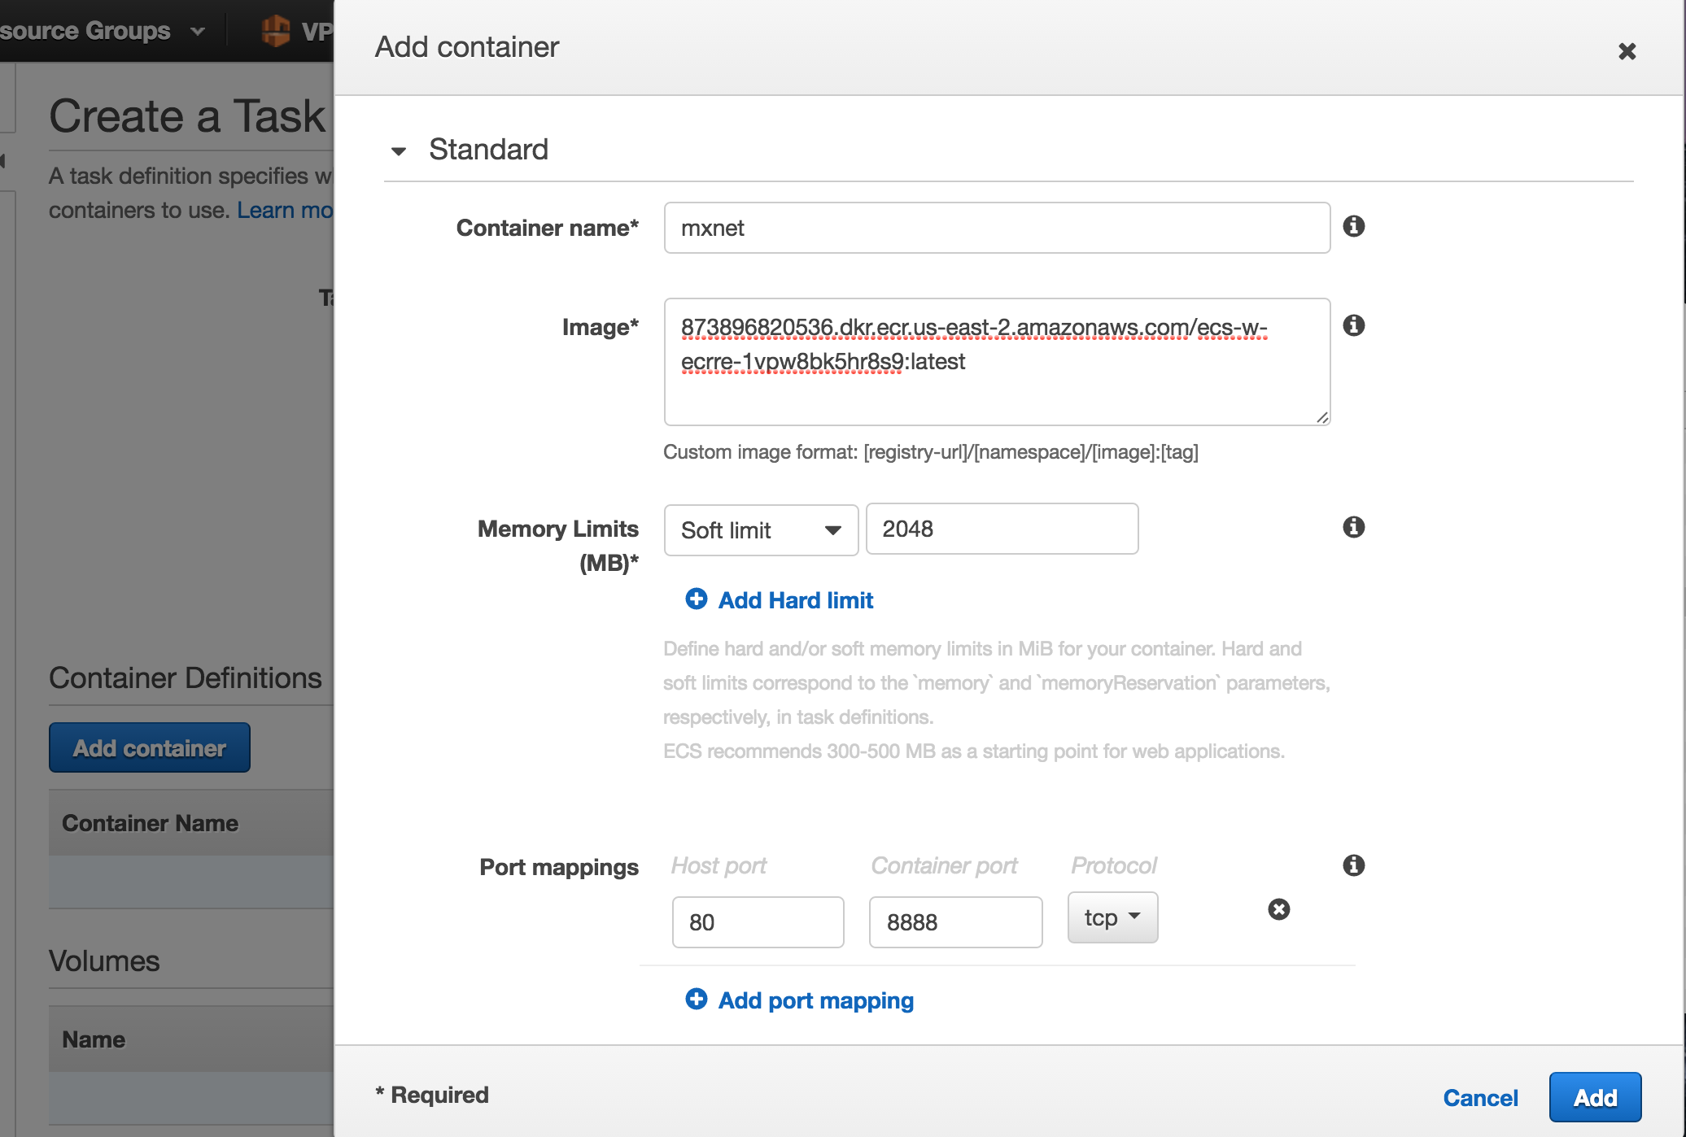
Task: Open the tcp protocol dropdown
Action: click(x=1112, y=917)
